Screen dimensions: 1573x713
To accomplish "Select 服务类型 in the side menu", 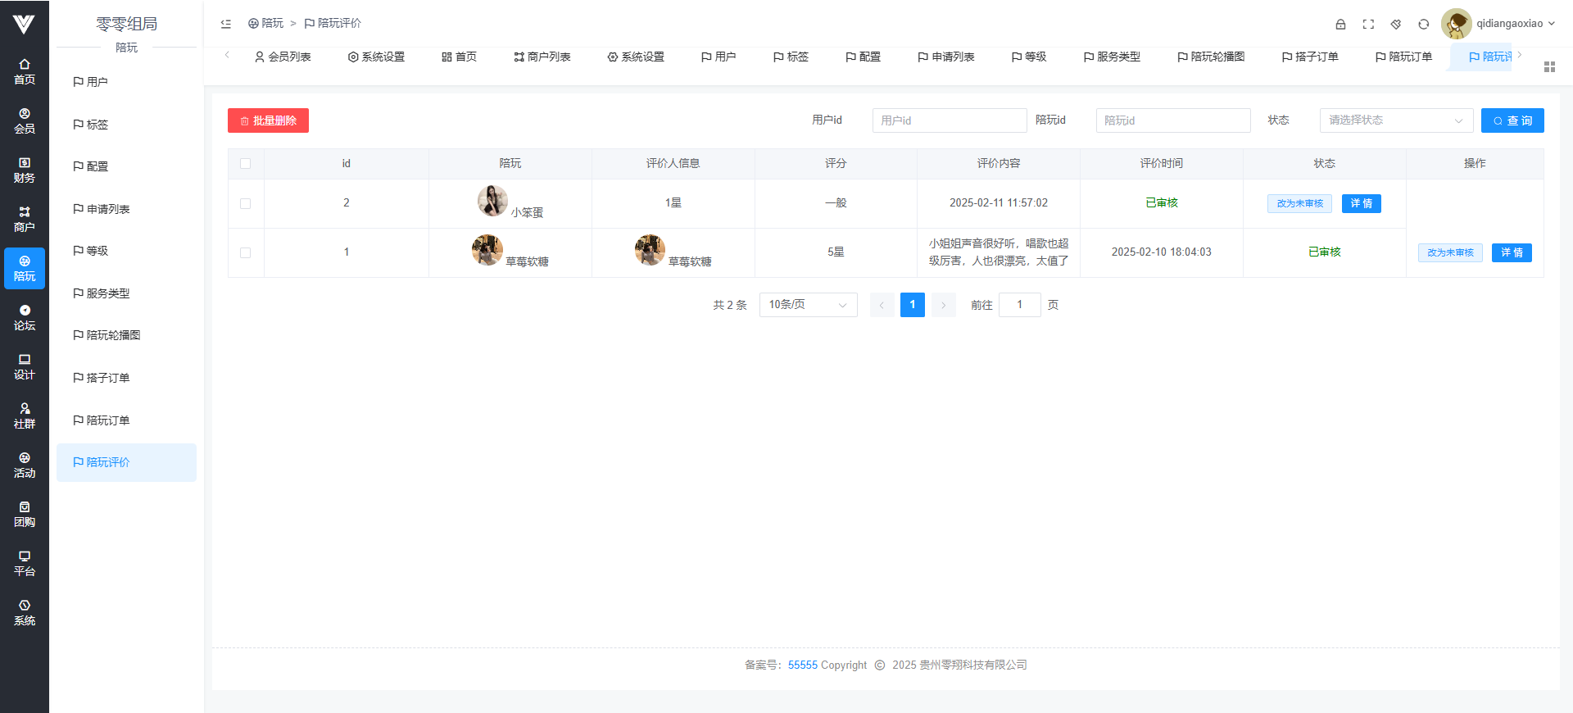I will coord(107,293).
